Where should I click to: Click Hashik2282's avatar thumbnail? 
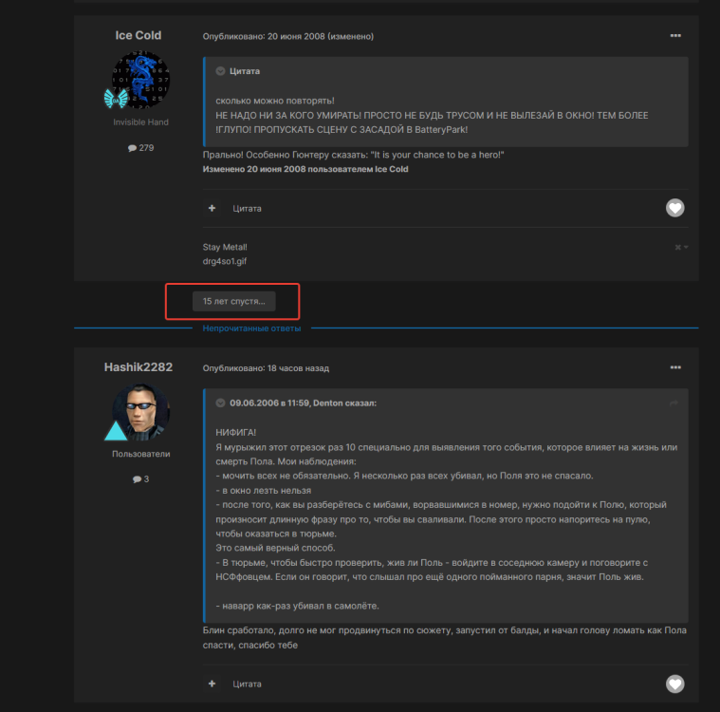pos(141,412)
